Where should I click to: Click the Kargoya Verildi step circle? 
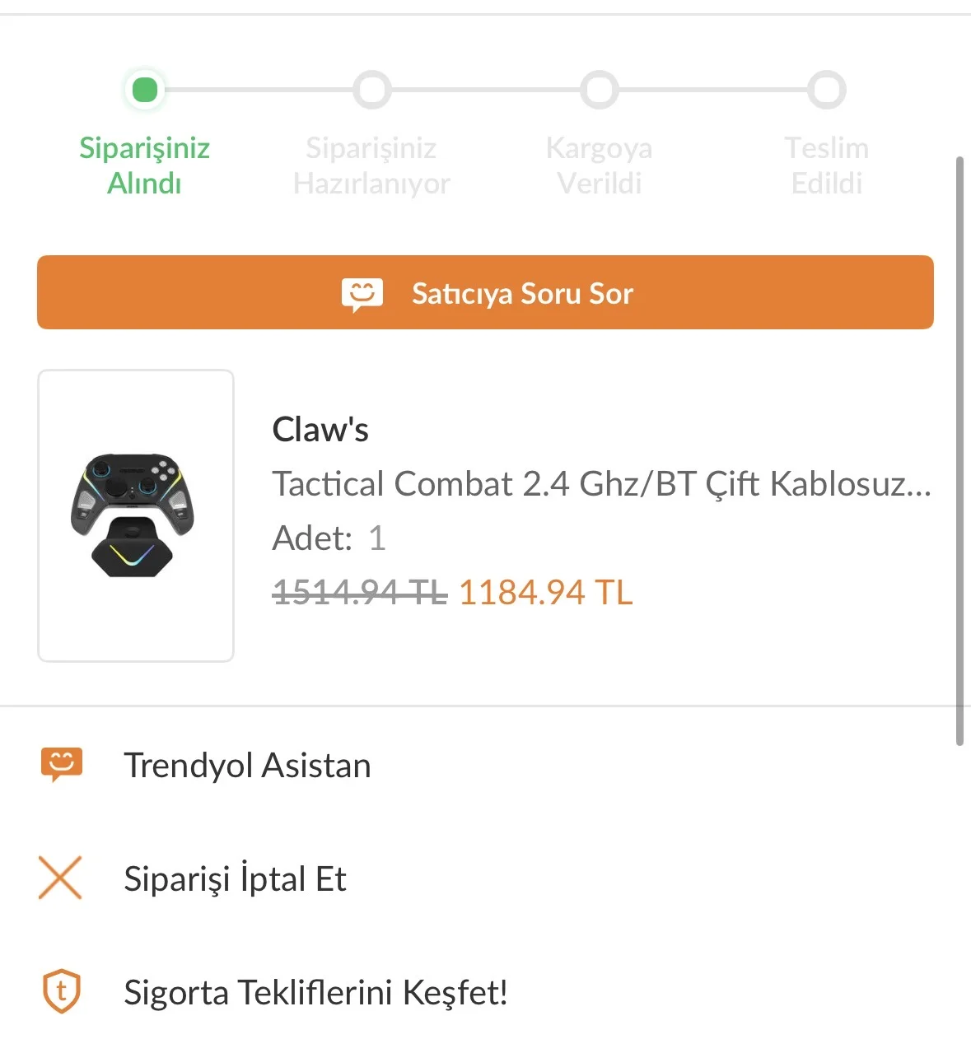point(599,90)
